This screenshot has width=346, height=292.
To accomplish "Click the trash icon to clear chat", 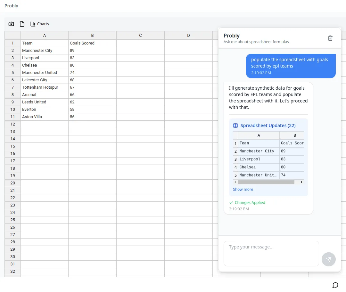I will coord(330,38).
